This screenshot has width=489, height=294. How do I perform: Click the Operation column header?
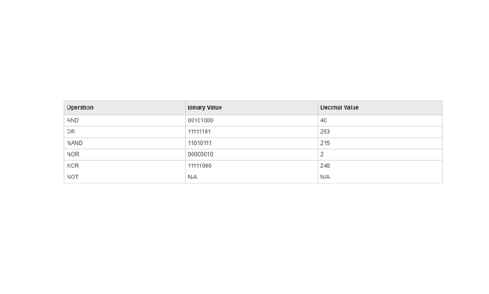(80, 108)
